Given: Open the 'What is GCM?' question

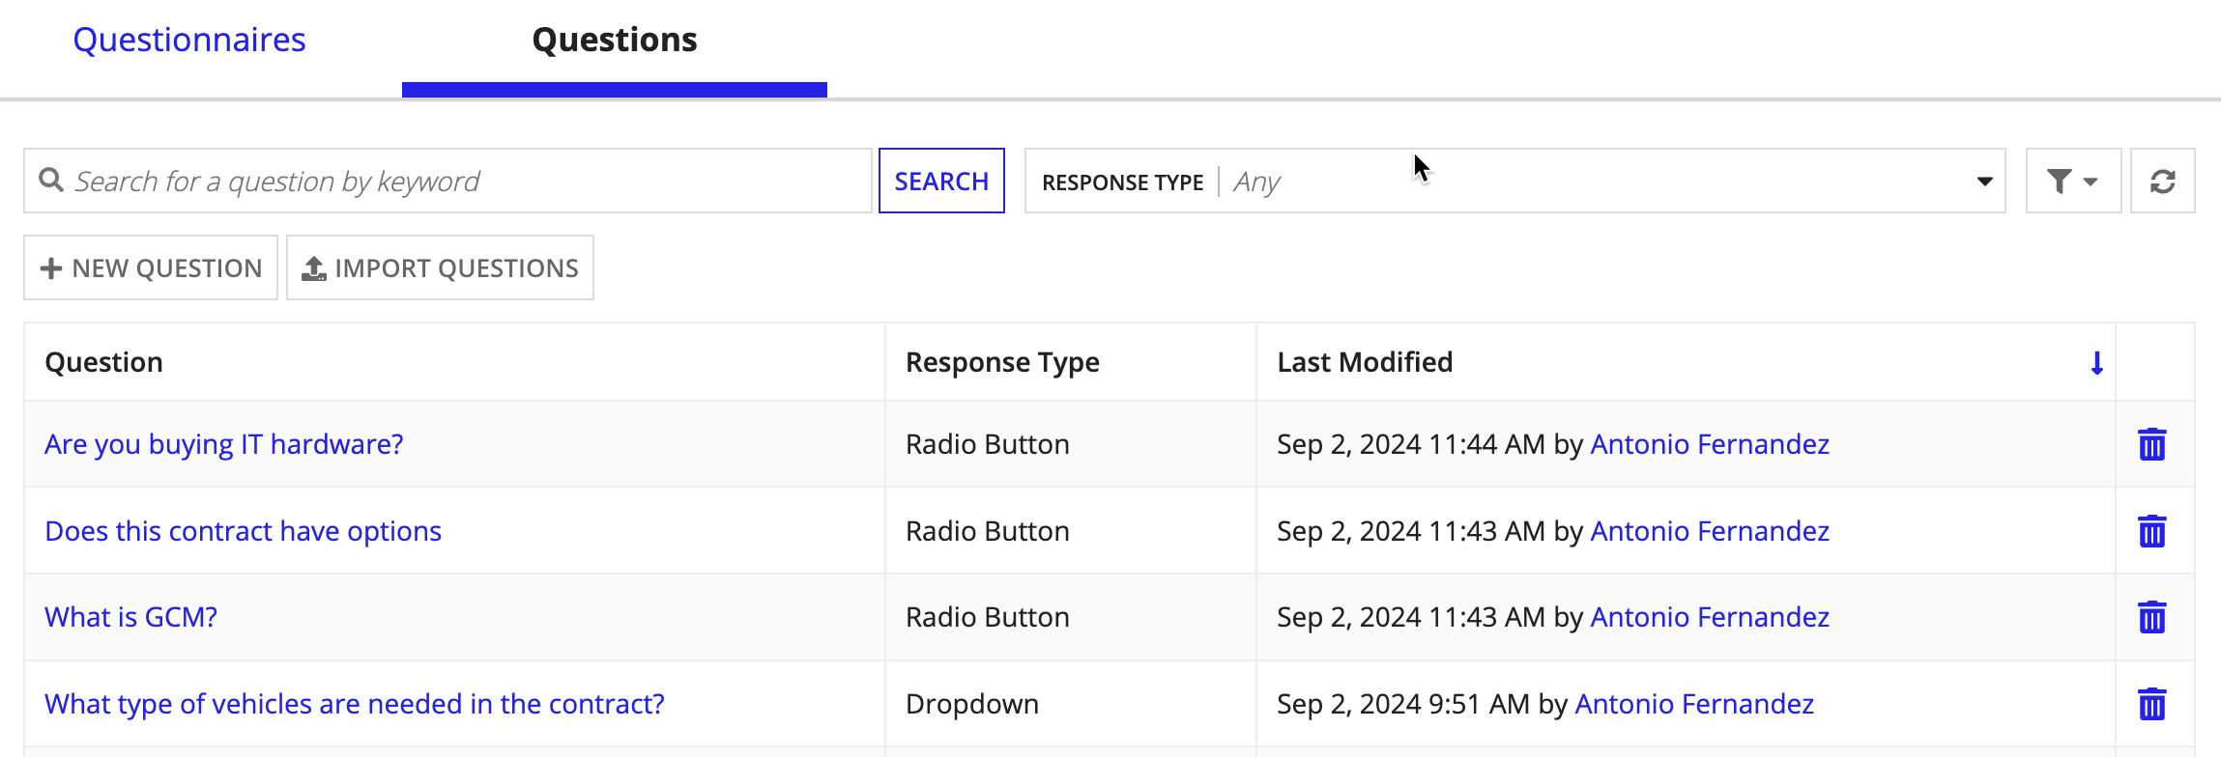Looking at the screenshot, I should click(x=131, y=617).
